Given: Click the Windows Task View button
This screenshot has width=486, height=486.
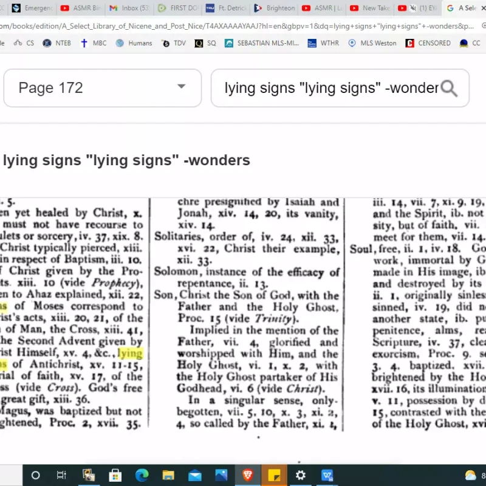Looking at the screenshot, I should click(61, 475).
